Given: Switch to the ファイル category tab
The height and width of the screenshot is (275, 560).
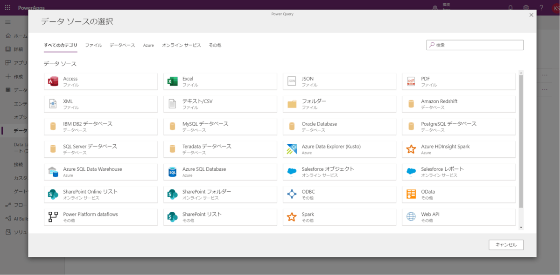Looking at the screenshot, I should [94, 45].
